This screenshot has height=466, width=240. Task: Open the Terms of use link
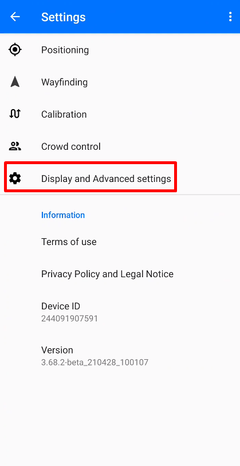click(69, 242)
